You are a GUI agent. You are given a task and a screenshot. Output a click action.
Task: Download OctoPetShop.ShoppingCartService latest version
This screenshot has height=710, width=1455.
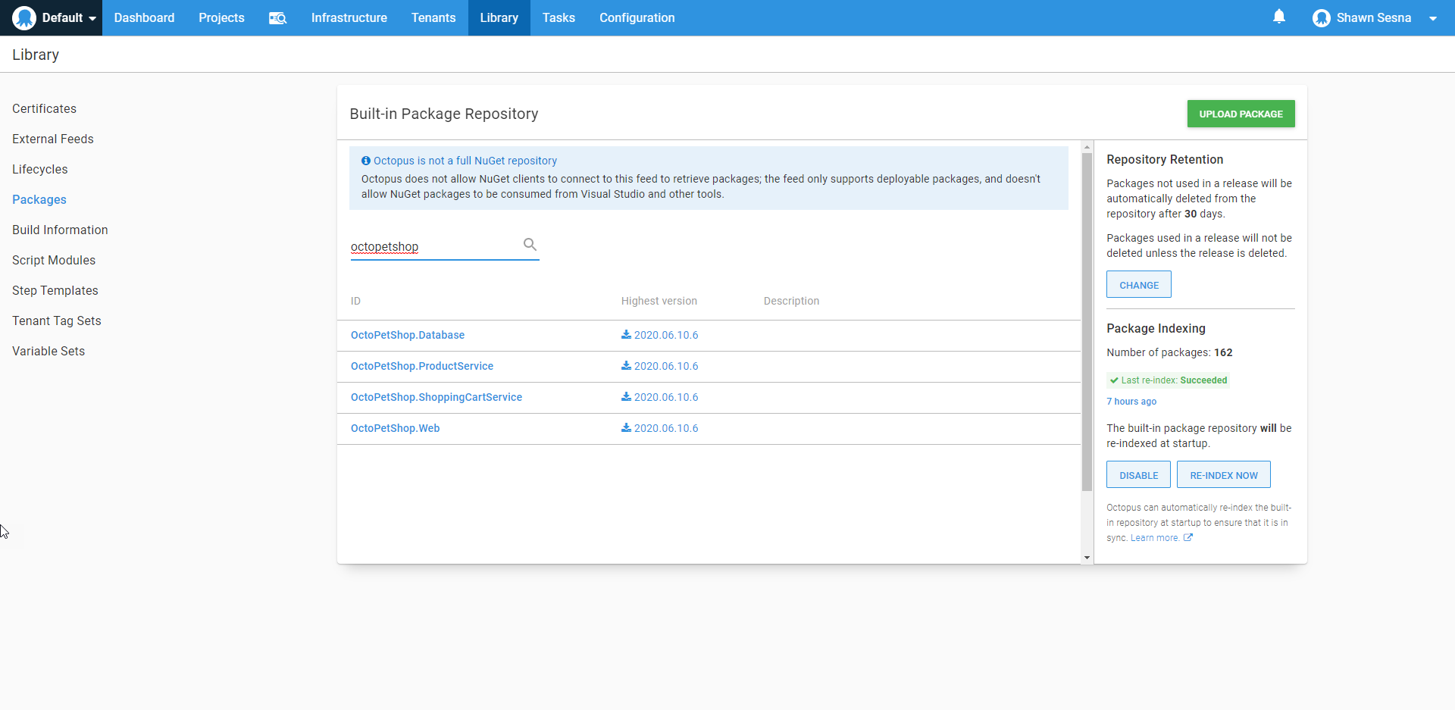659,397
